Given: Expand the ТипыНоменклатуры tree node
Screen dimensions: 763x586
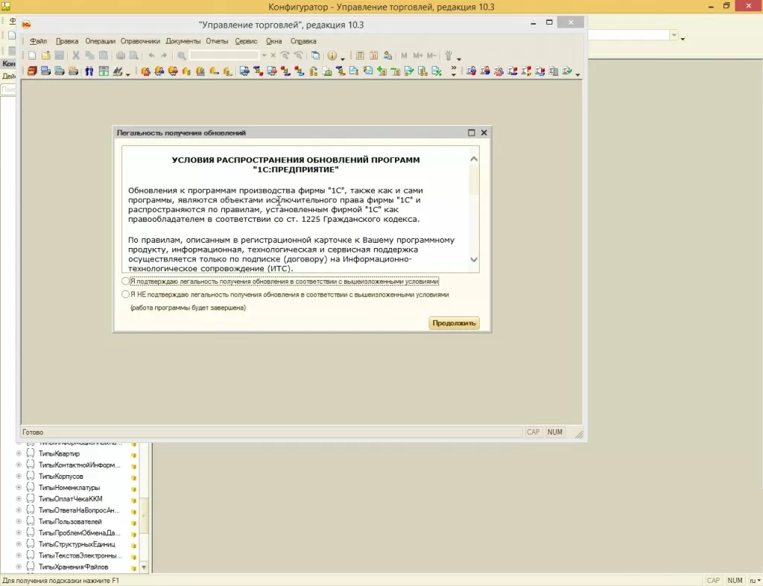Looking at the screenshot, I should (x=19, y=488).
